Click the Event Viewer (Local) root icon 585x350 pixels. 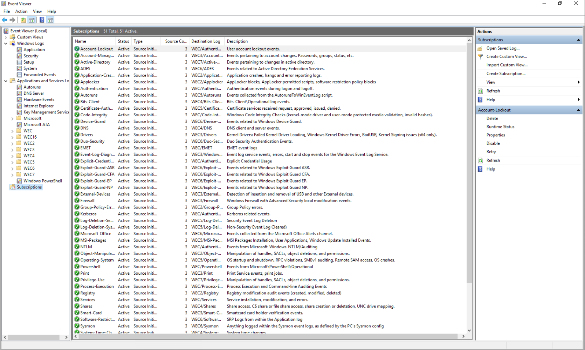tap(6, 31)
